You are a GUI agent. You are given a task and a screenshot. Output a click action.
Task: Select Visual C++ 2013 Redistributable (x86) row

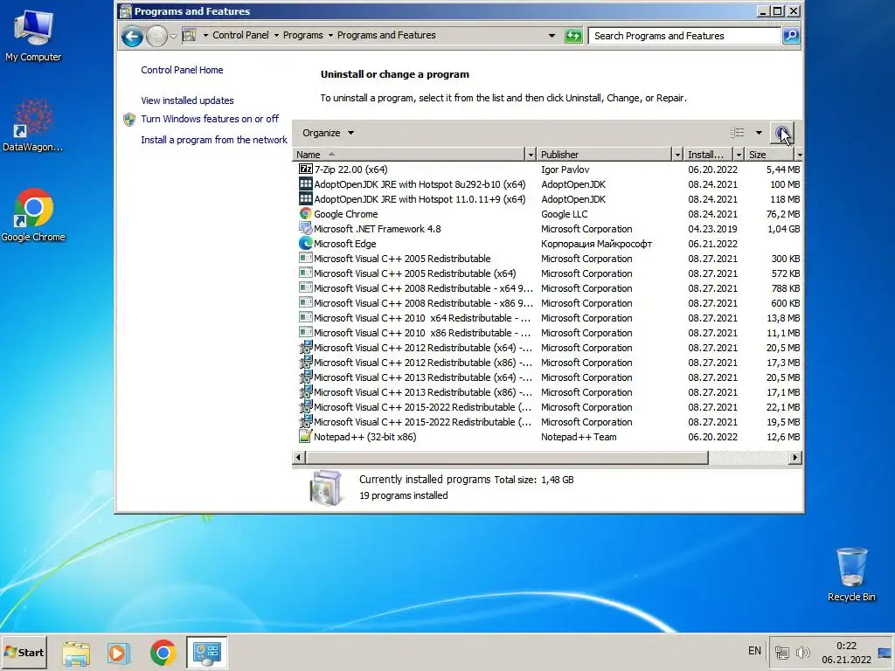tap(549, 392)
